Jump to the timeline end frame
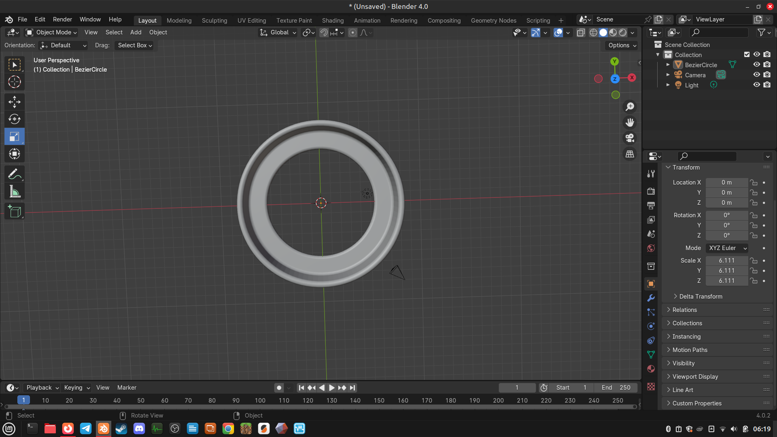Screen dimensions: 777x437 [352, 388]
